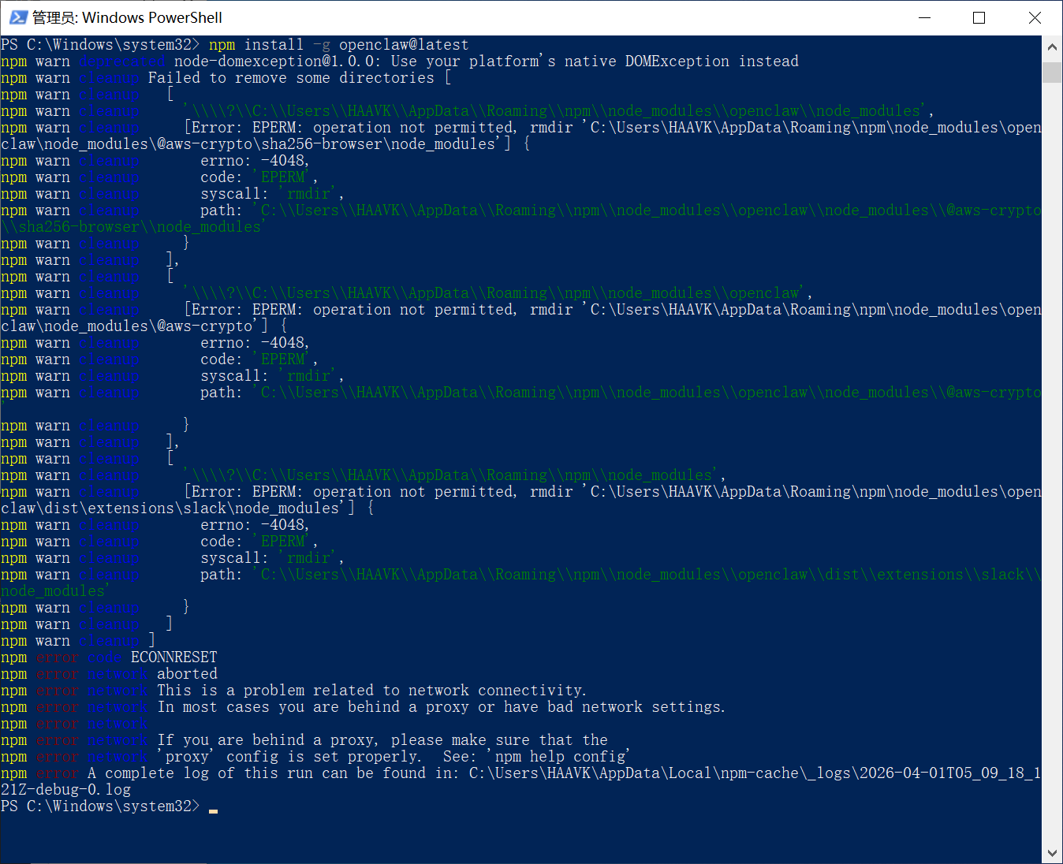Click the blank terminal area below prompt
This screenshot has width=1063, height=864.
pos(520,837)
